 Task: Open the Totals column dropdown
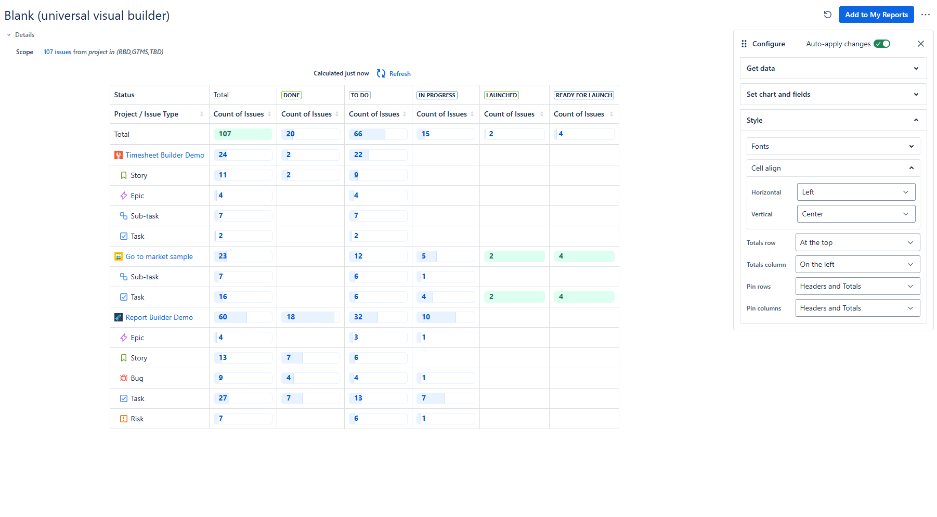[x=858, y=264]
